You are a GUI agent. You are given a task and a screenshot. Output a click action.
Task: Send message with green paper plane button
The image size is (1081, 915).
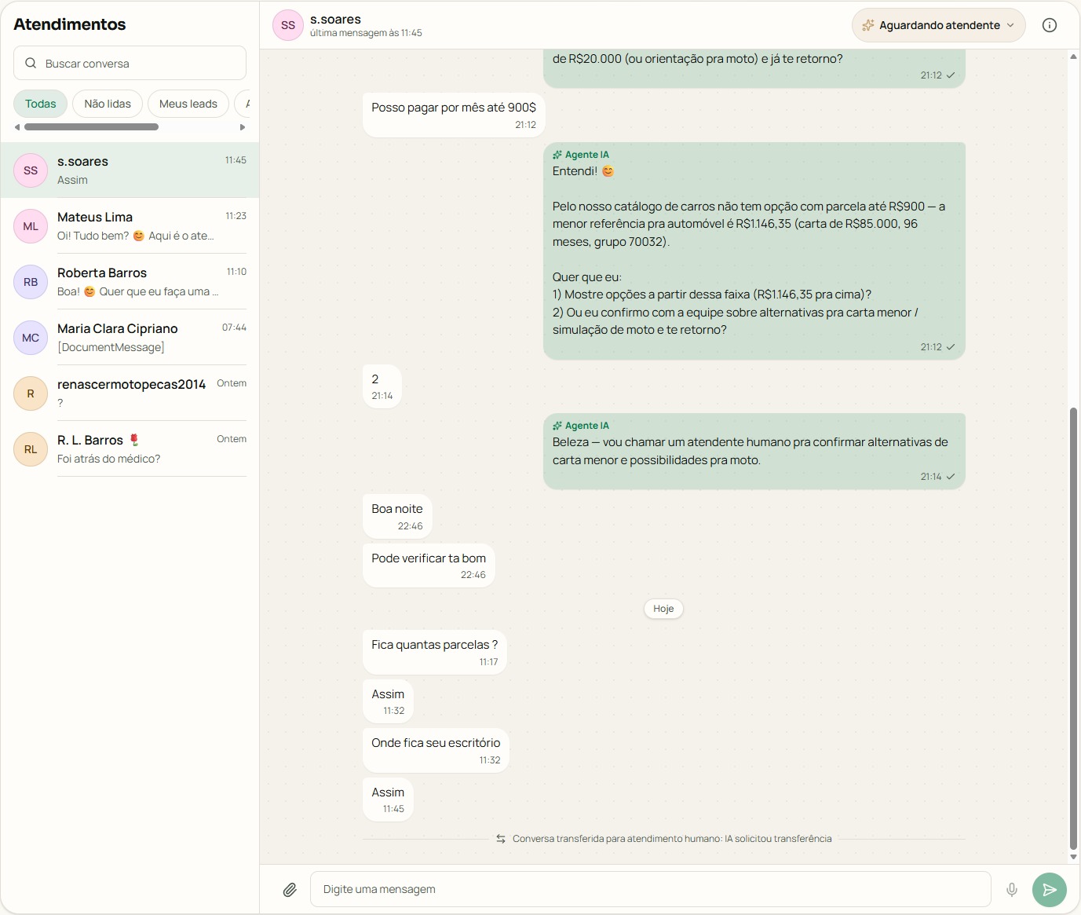pos(1050,890)
